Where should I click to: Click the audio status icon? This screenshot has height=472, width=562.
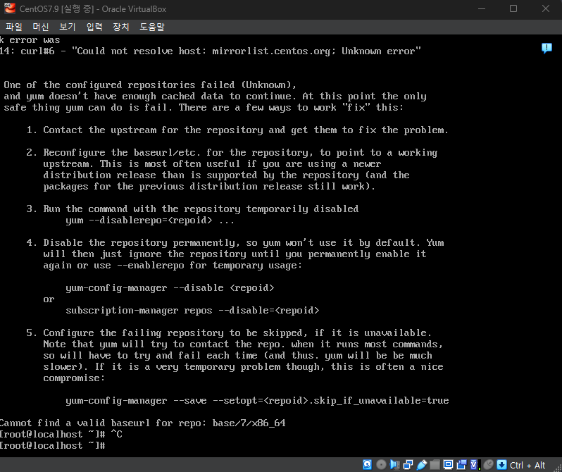(394, 465)
